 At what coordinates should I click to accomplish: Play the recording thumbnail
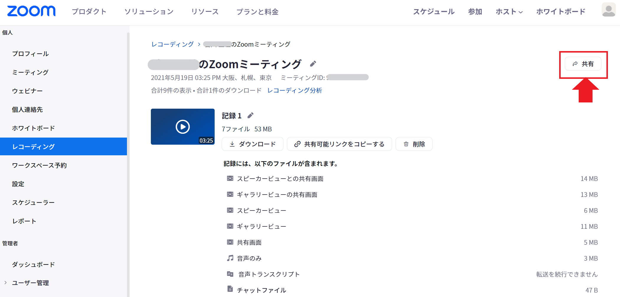tap(183, 127)
